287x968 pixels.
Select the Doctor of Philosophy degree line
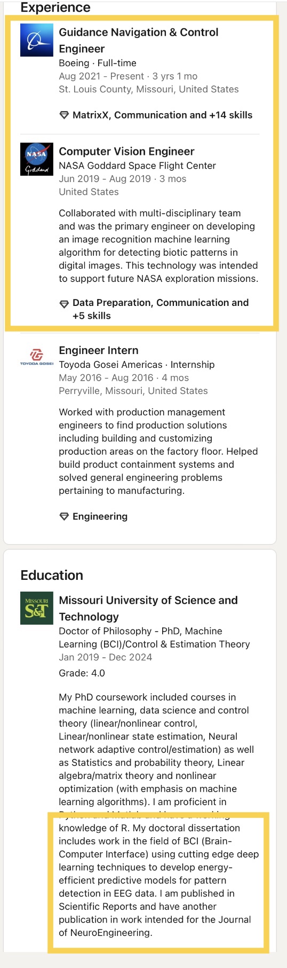(x=154, y=638)
